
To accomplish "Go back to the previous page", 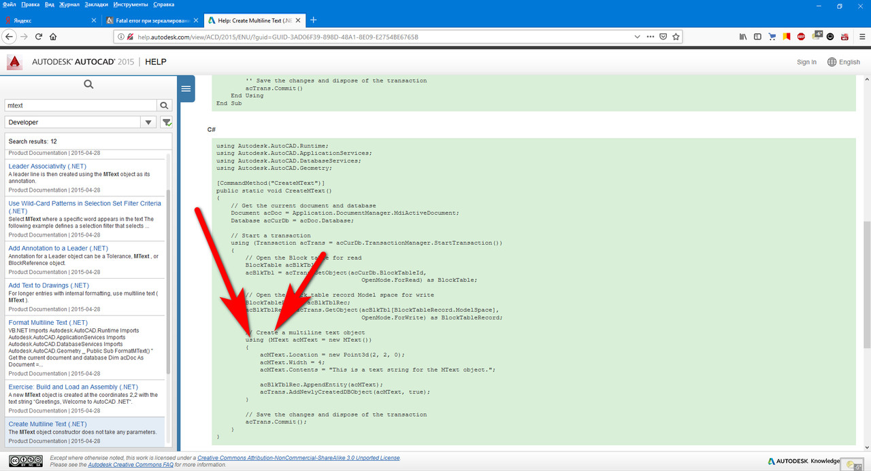I will pos(10,37).
